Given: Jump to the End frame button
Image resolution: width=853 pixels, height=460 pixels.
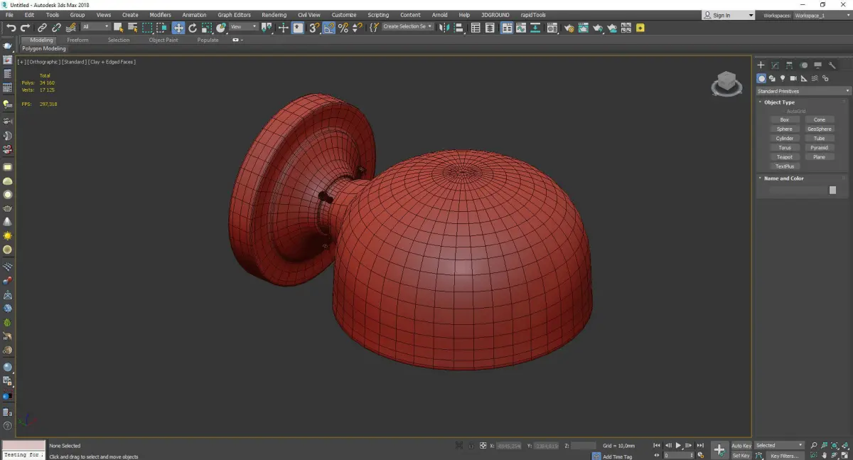Looking at the screenshot, I should pos(701,445).
